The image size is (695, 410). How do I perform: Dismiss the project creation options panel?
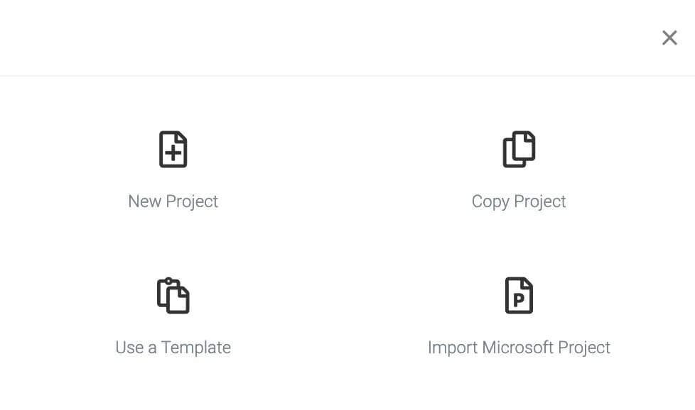point(669,38)
